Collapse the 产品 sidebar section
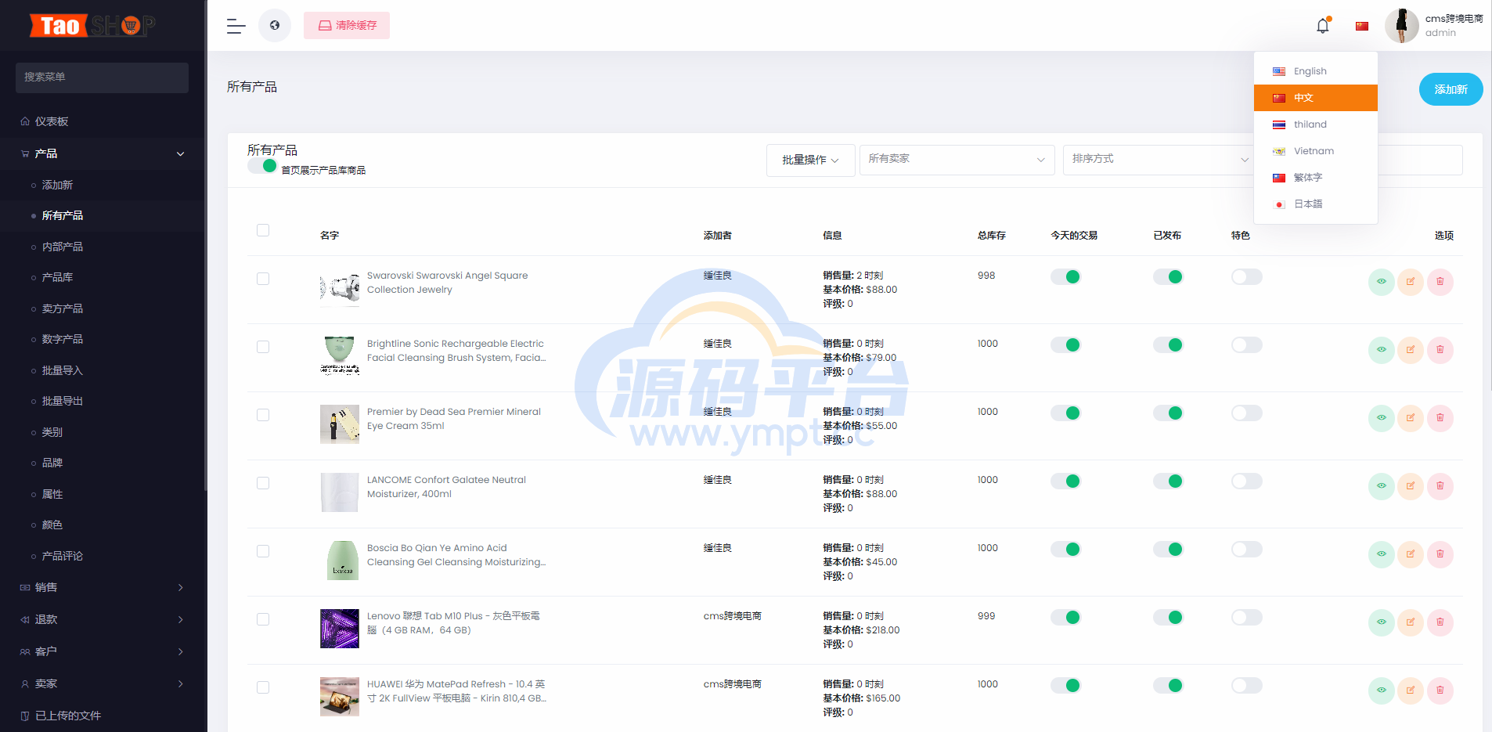1492x732 pixels. 103,153
